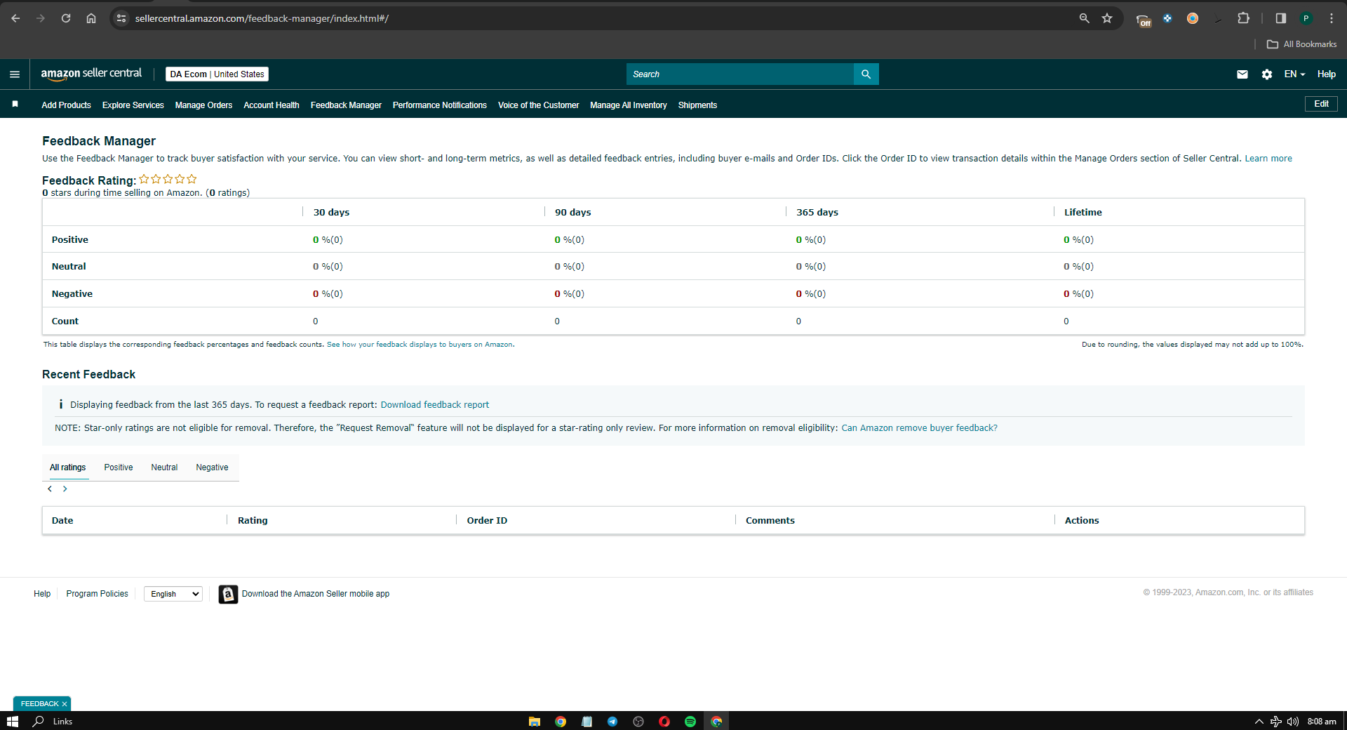Open Program Policies footer link
The height and width of the screenshot is (730, 1347).
97,594
